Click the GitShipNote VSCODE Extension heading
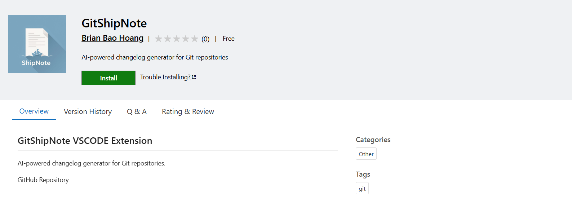572x199 pixels. click(85, 141)
